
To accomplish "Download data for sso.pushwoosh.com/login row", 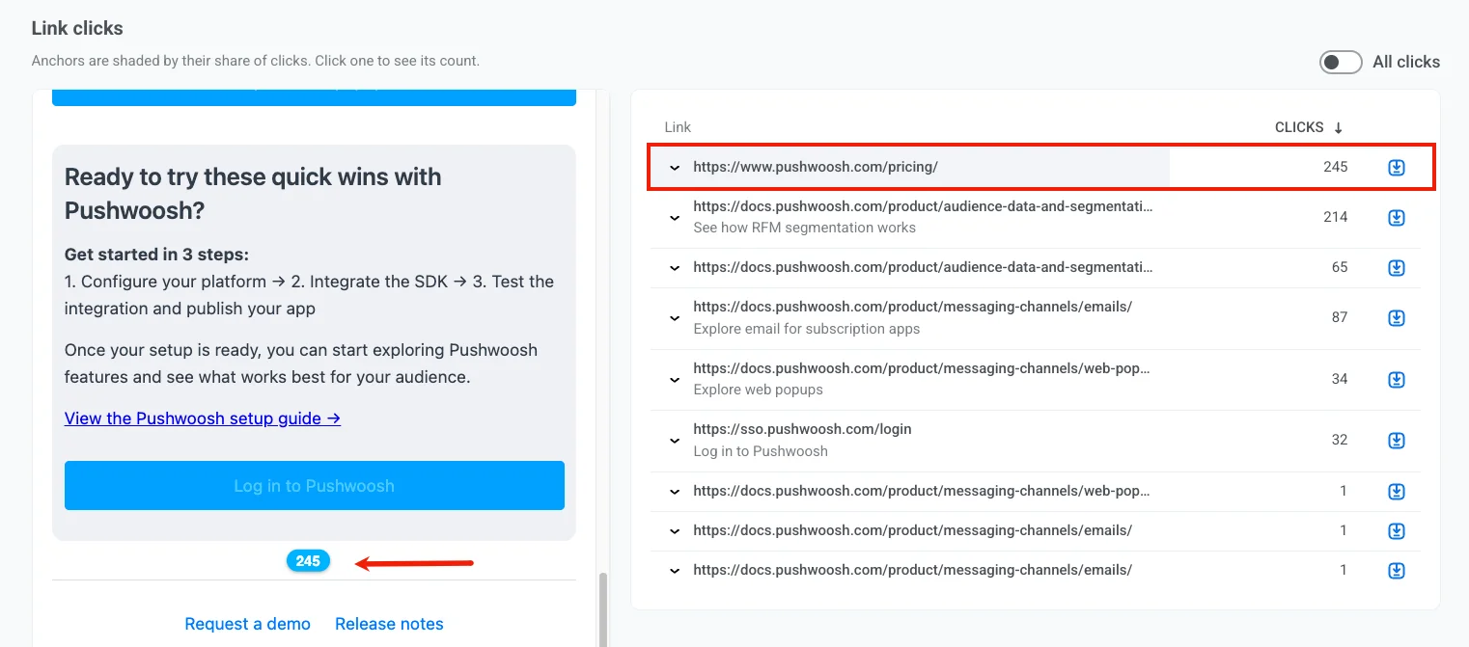I will pyautogui.click(x=1396, y=441).
